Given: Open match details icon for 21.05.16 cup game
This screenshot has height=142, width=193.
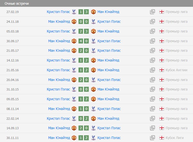Looking at the screenshot, I should click(x=152, y=70).
